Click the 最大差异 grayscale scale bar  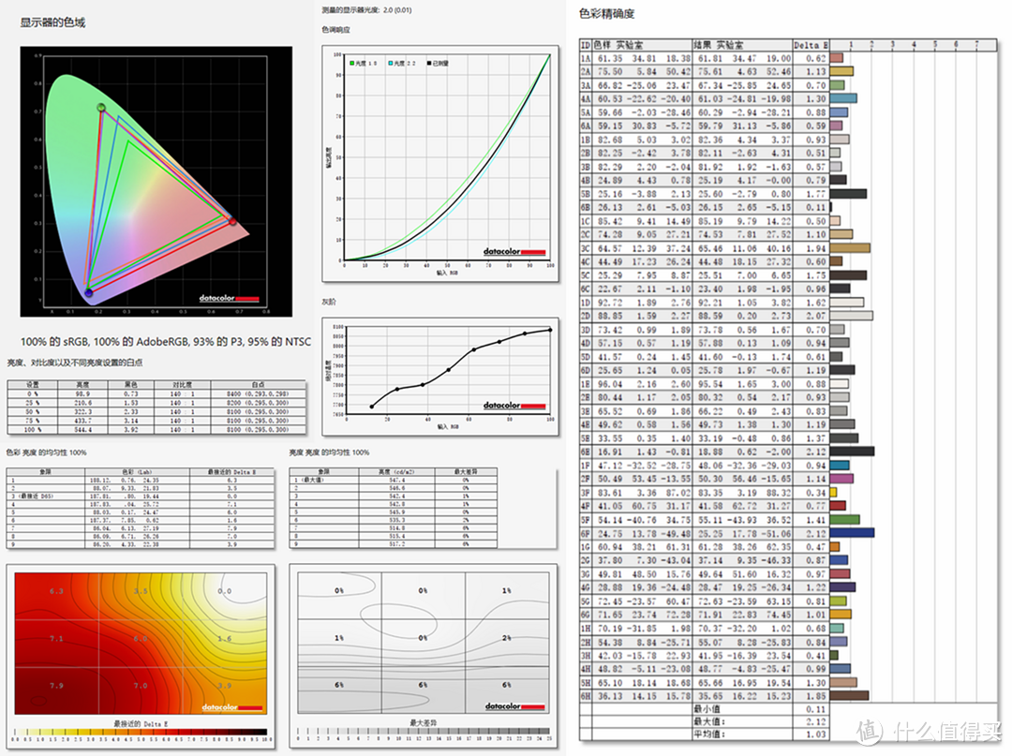(x=424, y=732)
